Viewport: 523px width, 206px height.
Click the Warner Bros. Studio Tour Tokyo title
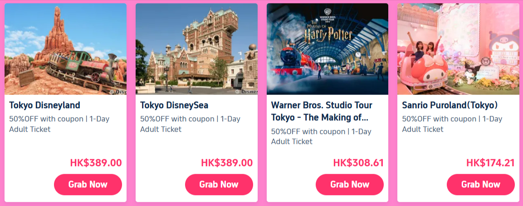[320, 111]
